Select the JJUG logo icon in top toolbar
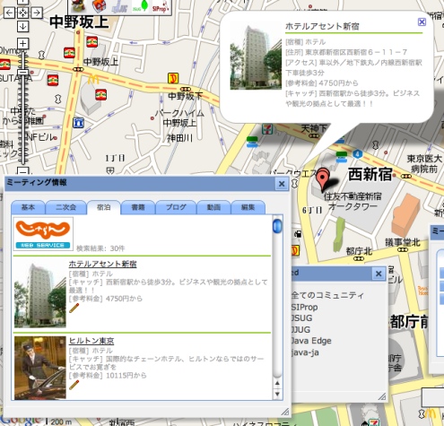444x426 pixels. [x=120, y=7]
